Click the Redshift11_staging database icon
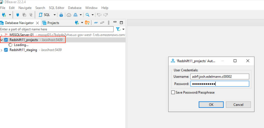 (x=6, y=50)
